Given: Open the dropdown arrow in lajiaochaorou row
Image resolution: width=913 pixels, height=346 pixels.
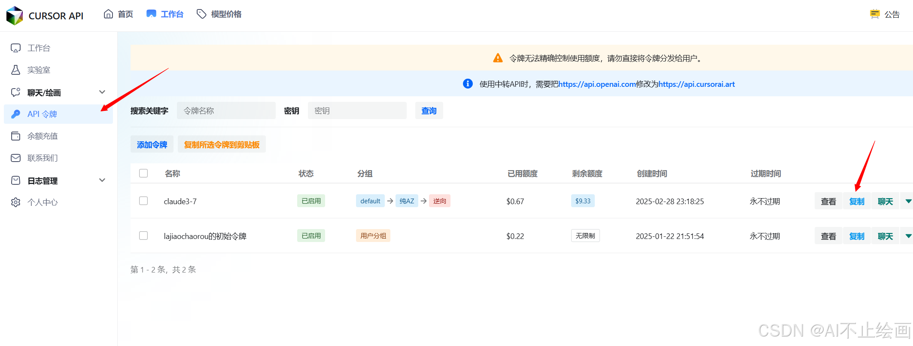Looking at the screenshot, I should coord(908,236).
